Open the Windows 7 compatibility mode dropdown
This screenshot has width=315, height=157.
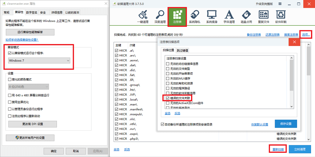coord(39,60)
